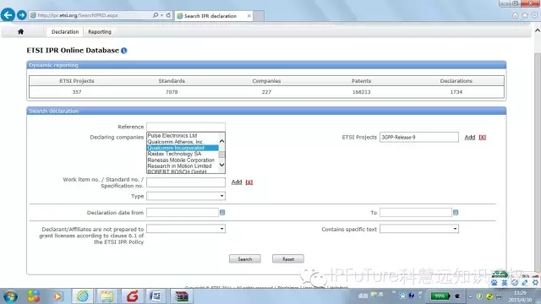Click [X] remove link next to ETSI Projects
541x304 pixels.
tap(482, 137)
